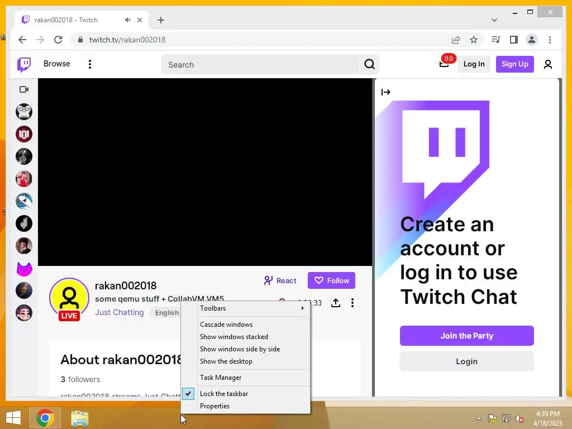Click the padlock site info icon
The width and height of the screenshot is (572, 429).
tap(80, 40)
